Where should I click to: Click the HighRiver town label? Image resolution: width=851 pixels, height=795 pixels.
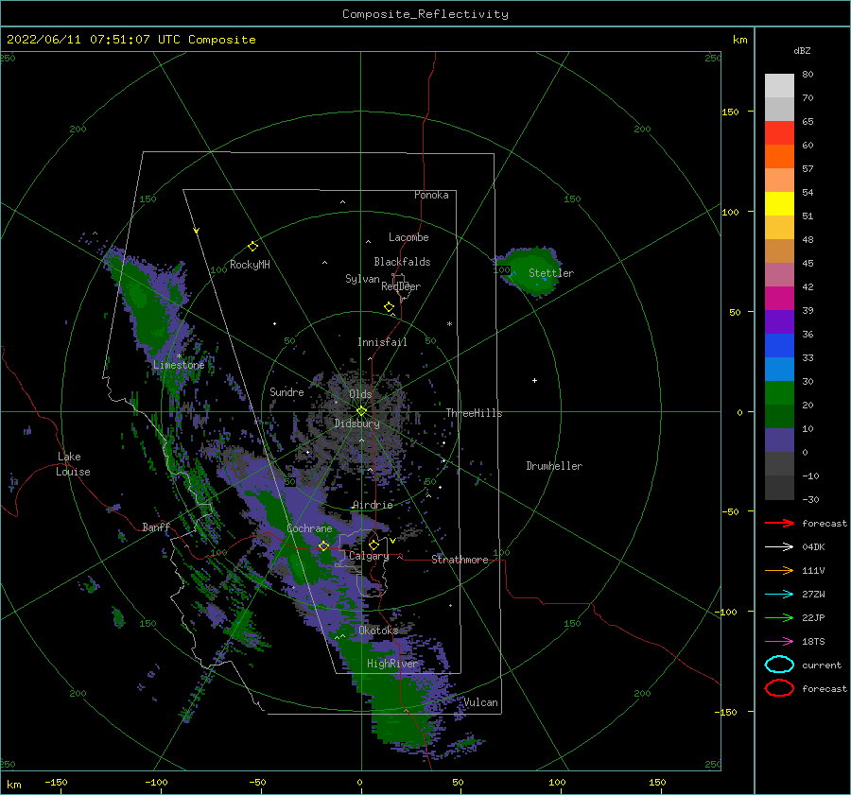click(391, 664)
